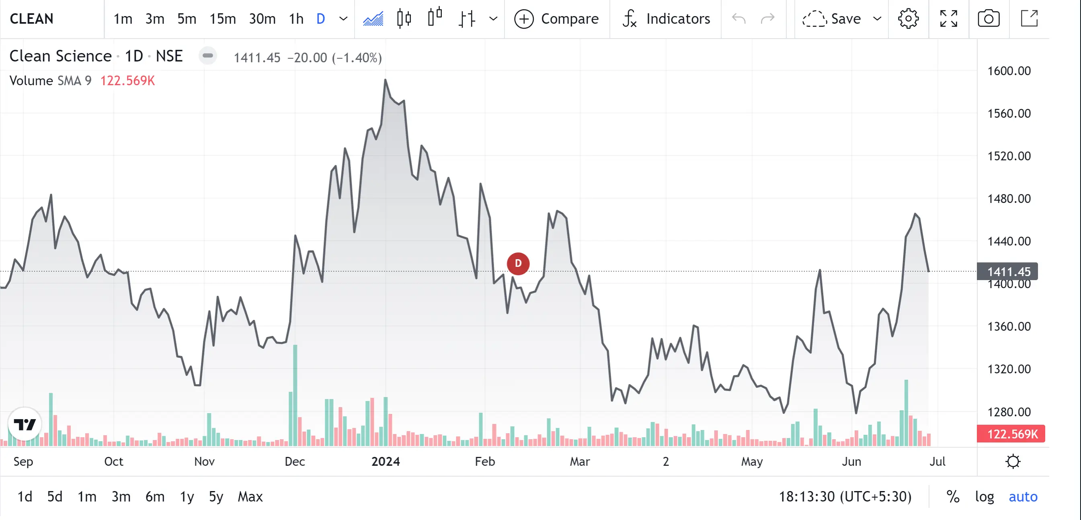The height and width of the screenshot is (520, 1081).
Task: Select the area chart style icon
Action: (373, 19)
